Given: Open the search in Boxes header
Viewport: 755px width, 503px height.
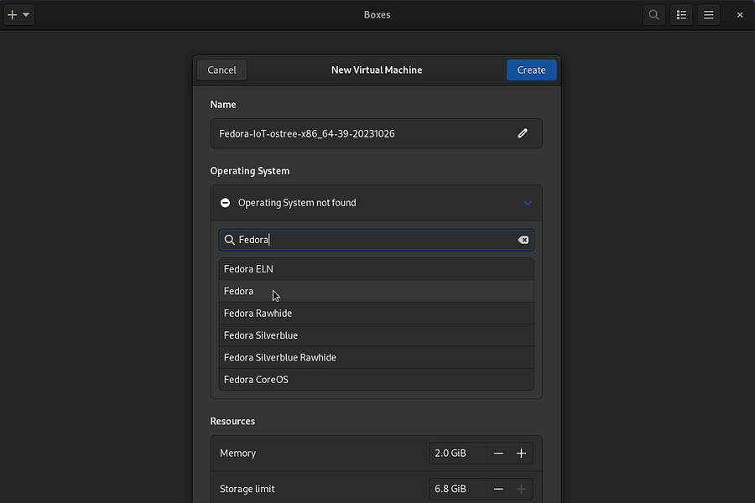Looking at the screenshot, I should [653, 15].
